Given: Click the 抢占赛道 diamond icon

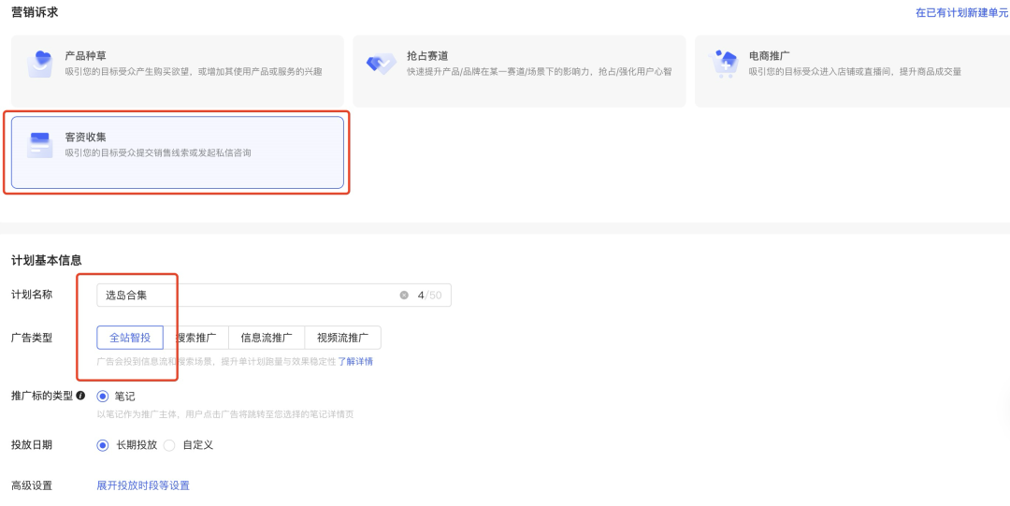Looking at the screenshot, I should pos(381,65).
